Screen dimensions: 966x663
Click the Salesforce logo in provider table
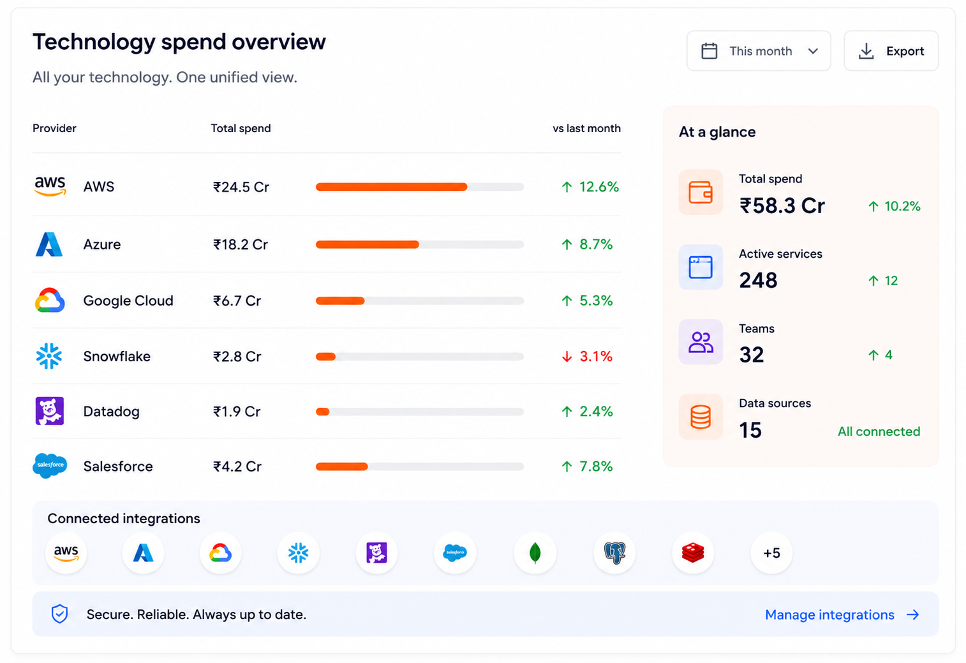point(50,466)
